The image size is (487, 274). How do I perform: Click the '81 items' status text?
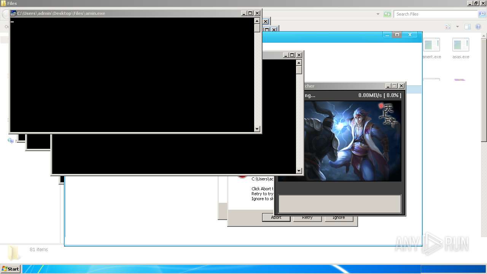pos(39,250)
